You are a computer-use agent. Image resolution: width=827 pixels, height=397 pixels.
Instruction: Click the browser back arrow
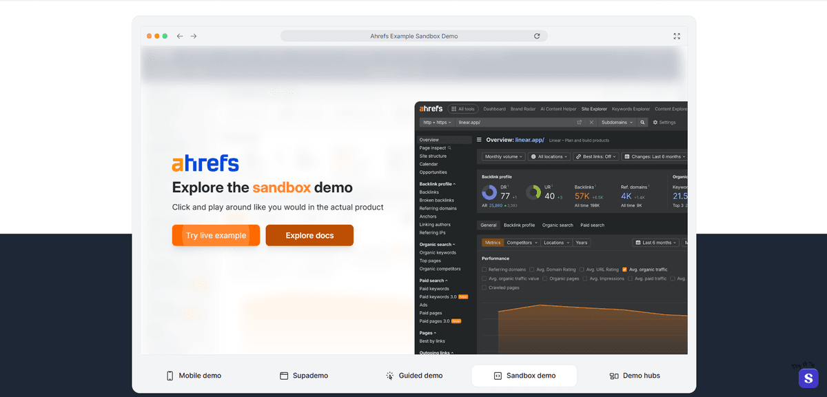180,36
